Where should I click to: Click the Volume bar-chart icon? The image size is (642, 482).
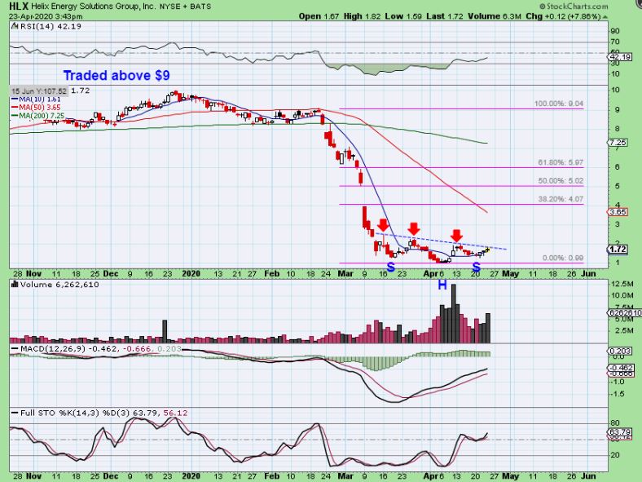click(x=15, y=285)
